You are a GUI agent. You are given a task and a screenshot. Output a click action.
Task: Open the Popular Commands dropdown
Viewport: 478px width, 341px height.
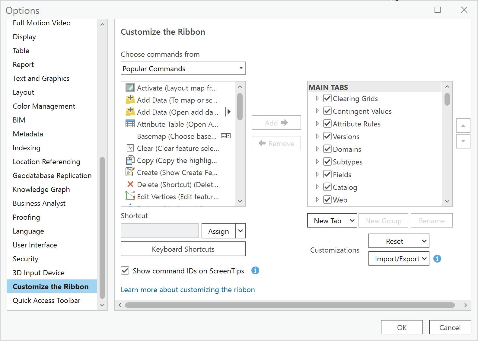[x=183, y=69]
